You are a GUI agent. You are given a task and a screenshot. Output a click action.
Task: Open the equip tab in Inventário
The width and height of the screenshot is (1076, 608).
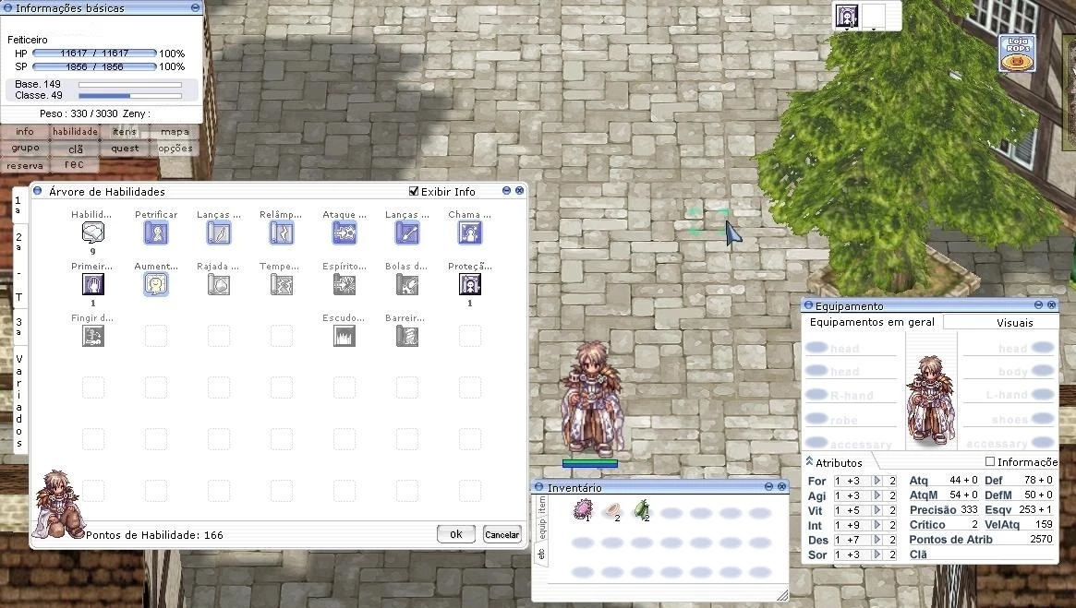tap(540, 530)
